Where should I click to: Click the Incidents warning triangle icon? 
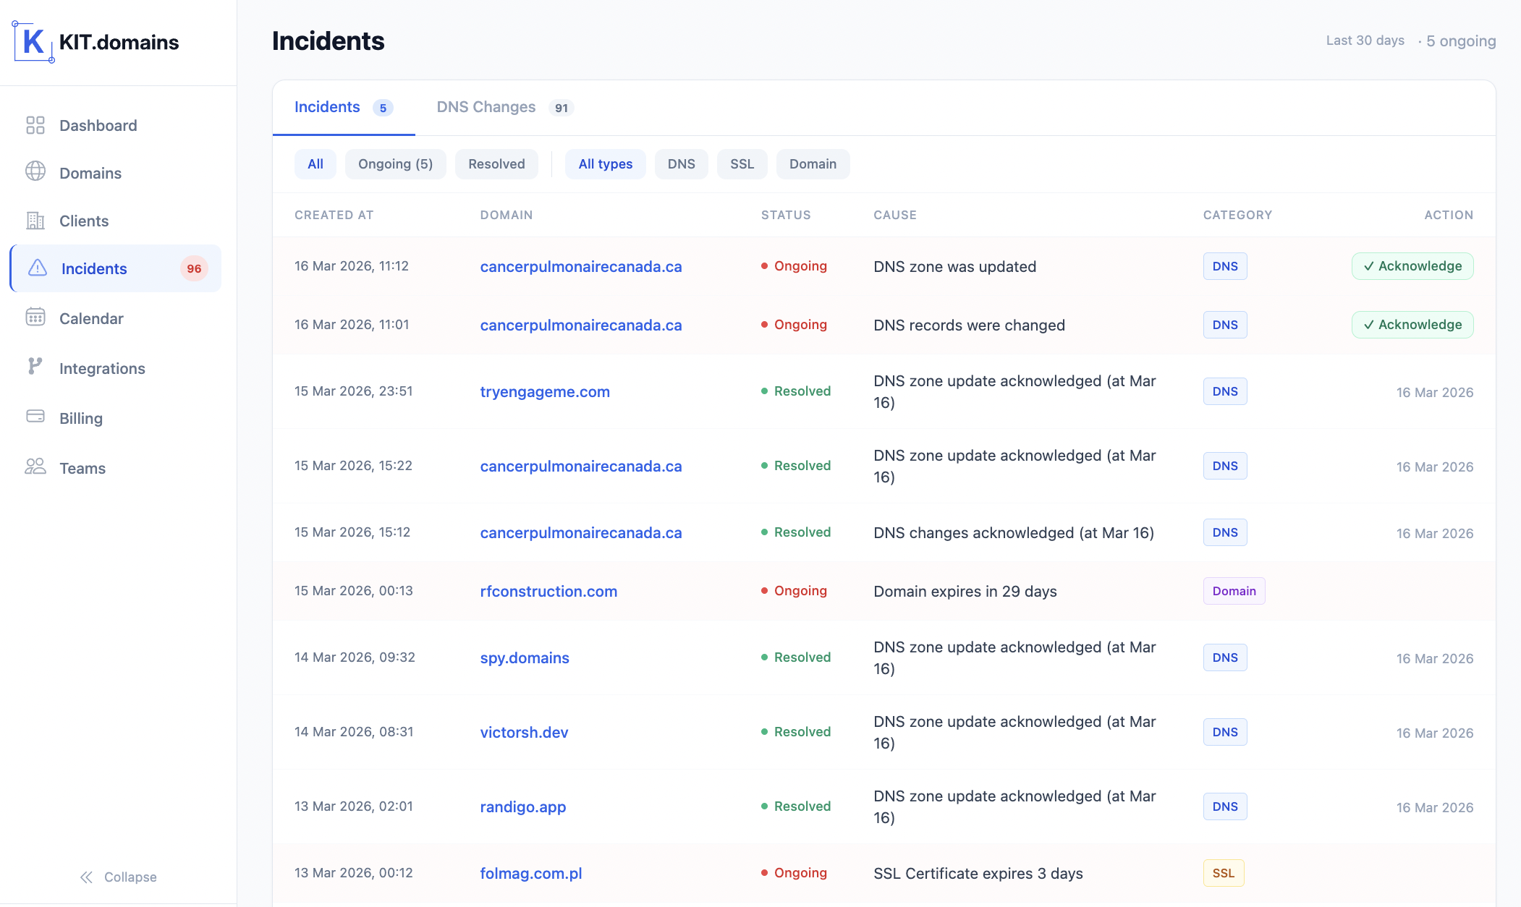[38, 268]
